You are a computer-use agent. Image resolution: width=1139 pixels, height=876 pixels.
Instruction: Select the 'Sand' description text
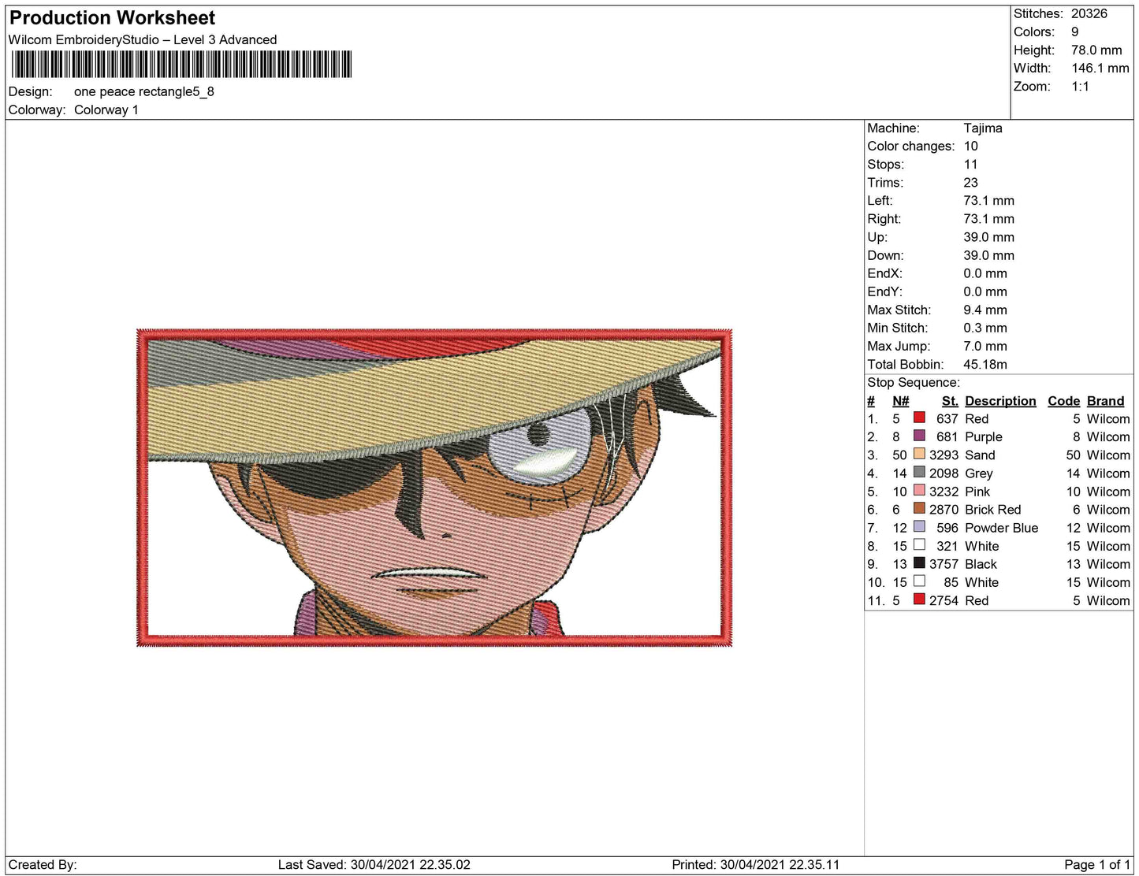click(x=980, y=455)
